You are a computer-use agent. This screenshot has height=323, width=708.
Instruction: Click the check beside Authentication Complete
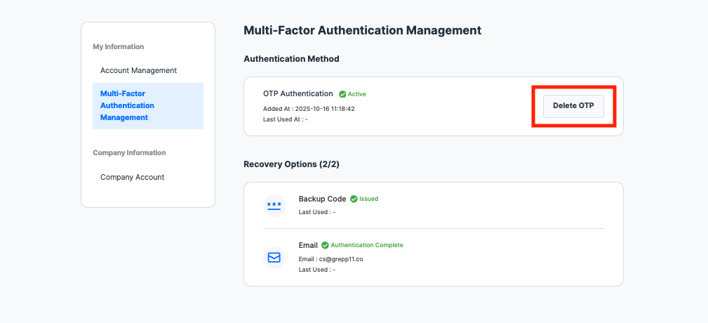[325, 245]
